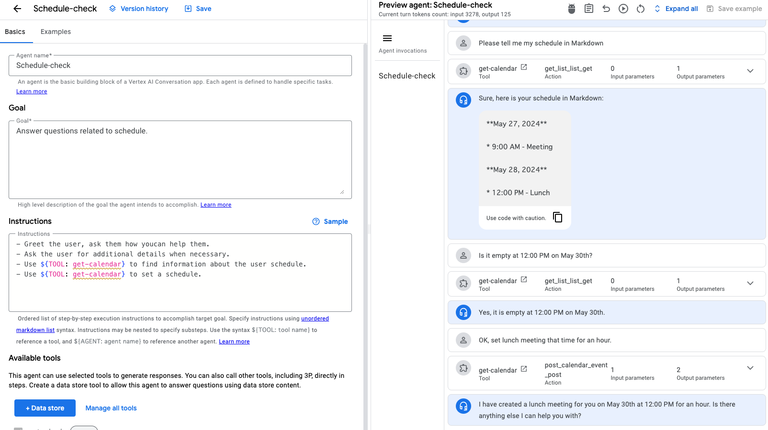Focus the Instructions editor box
768x430 pixels.
[x=180, y=273]
